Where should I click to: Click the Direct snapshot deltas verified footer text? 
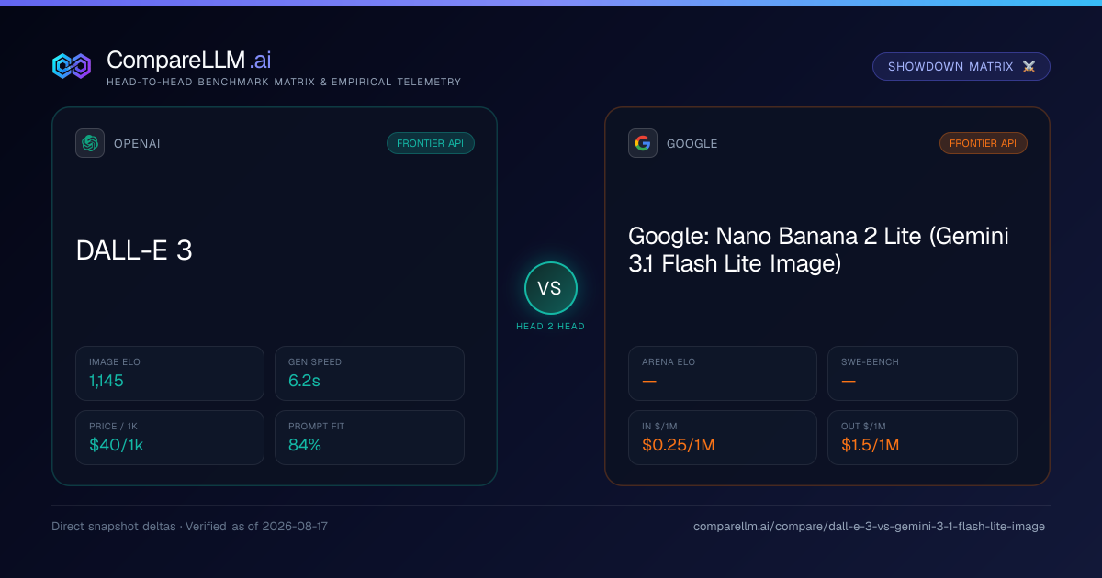tap(190, 527)
